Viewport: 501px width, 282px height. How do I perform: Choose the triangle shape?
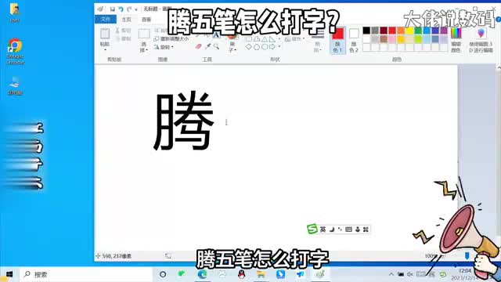[x=265, y=39]
